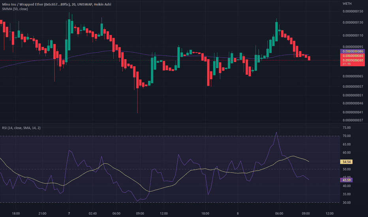Click the 21:00 time axis label
The image size is (368, 217).
point(42,213)
